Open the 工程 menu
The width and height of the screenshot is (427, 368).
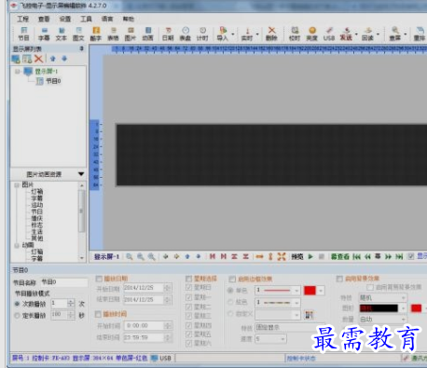point(22,19)
